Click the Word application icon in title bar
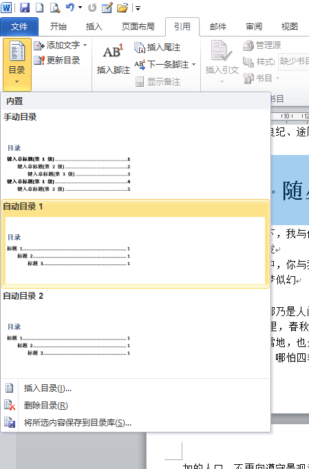Viewport: 309px width, 469px height. click(6, 8)
